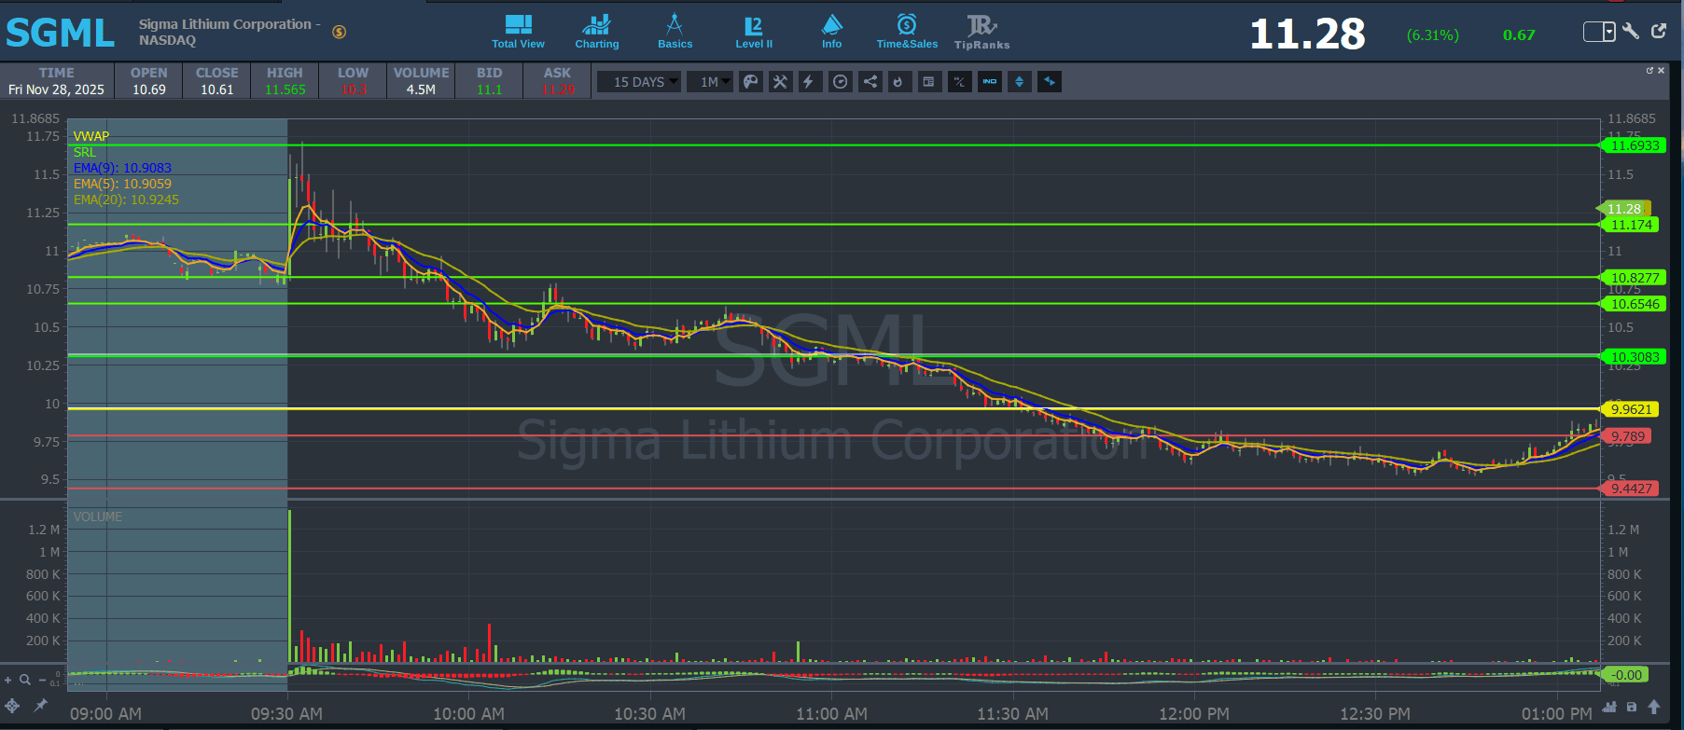Click the current price 11.28 tag on axis
1684x730 pixels.
[x=1625, y=209]
